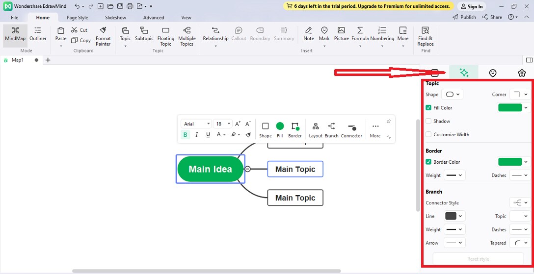Switch to the View tab
The width and height of the screenshot is (534, 274).
pos(187,17)
